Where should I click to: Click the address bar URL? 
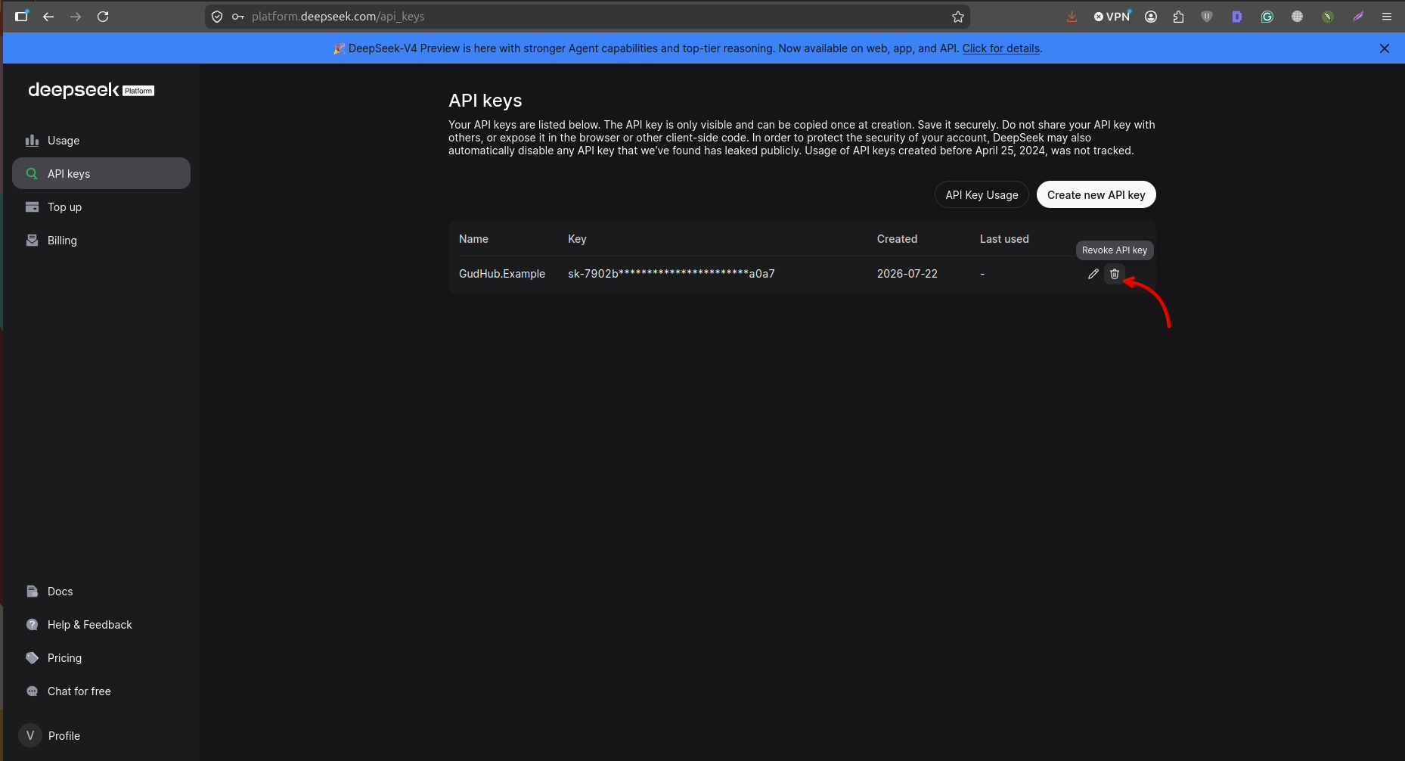pos(338,17)
